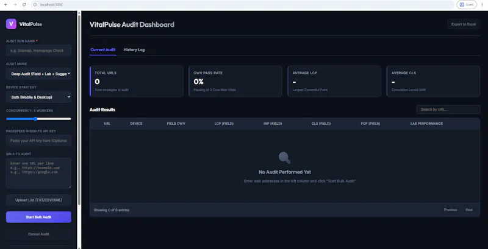
Task: Click the 'No Audit Performed Yet' message
Action: tap(285, 172)
